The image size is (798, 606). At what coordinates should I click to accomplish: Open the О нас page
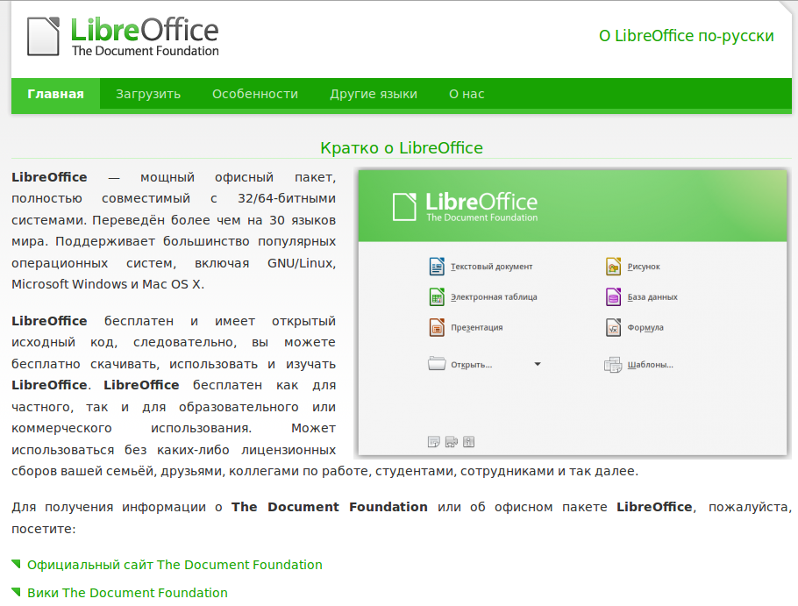point(467,95)
